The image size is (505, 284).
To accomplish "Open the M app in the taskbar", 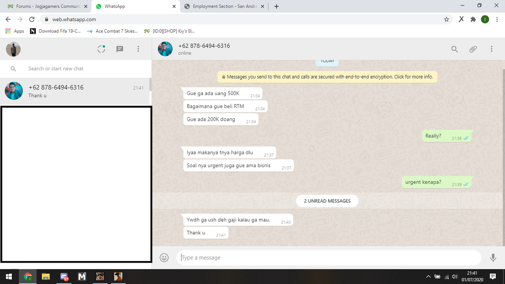I will pos(82,277).
